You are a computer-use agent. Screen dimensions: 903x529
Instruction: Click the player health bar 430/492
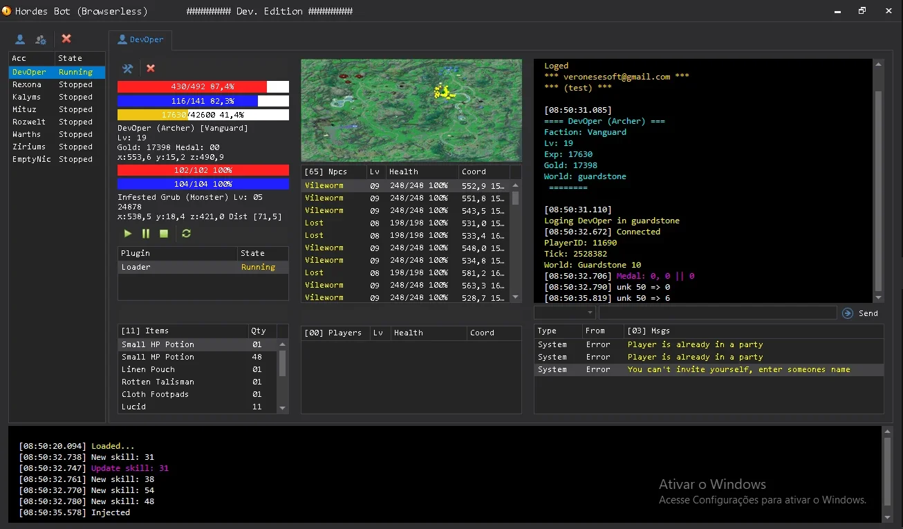(203, 87)
